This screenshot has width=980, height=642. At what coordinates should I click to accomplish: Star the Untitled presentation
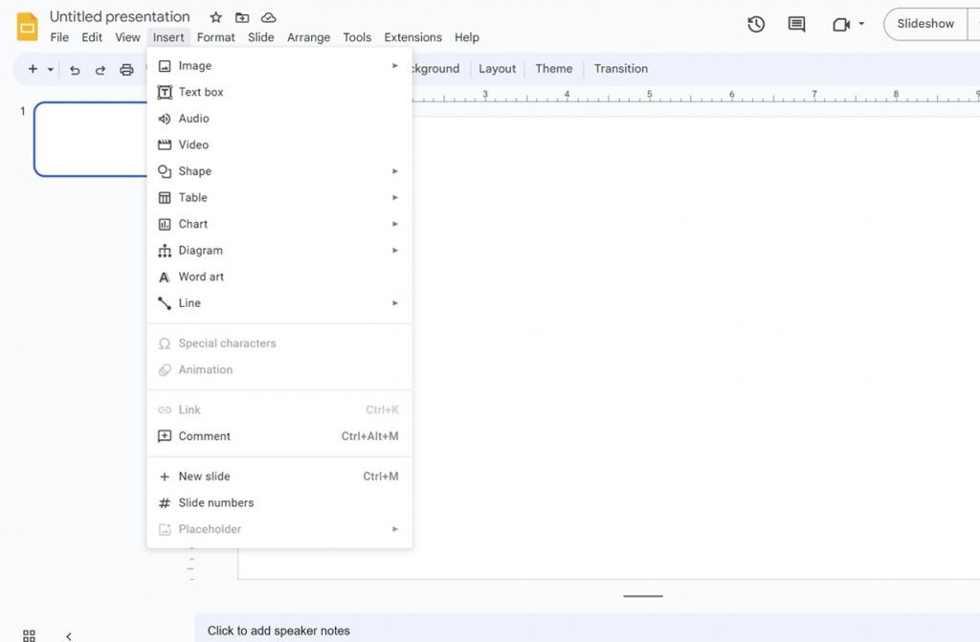[215, 17]
